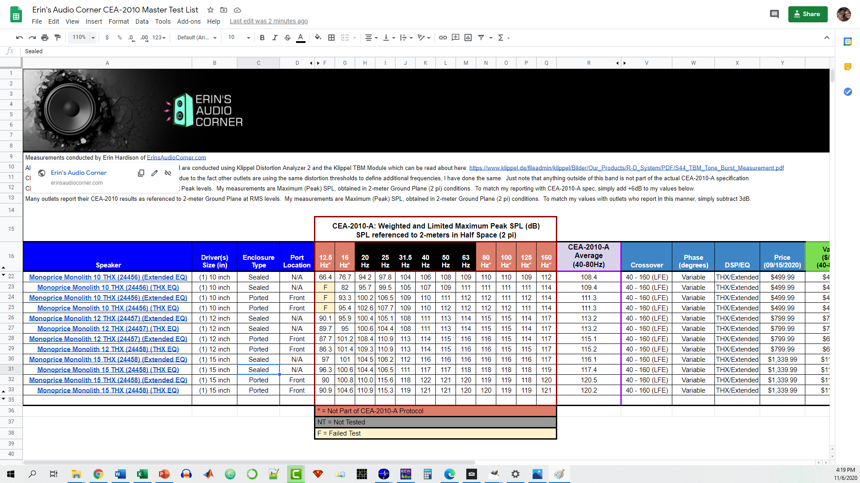The width and height of the screenshot is (860, 483).
Task: Click the fill color bucket icon
Action: [318, 38]
